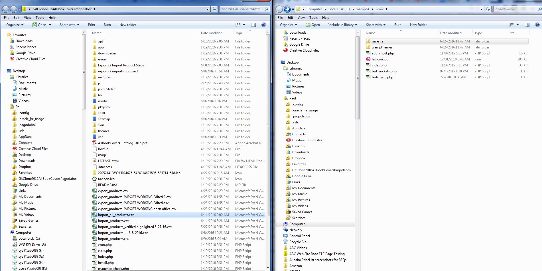Change the view layout icon in the left window
This screenshot has height=271, width=542.
[x=237, y=25]
